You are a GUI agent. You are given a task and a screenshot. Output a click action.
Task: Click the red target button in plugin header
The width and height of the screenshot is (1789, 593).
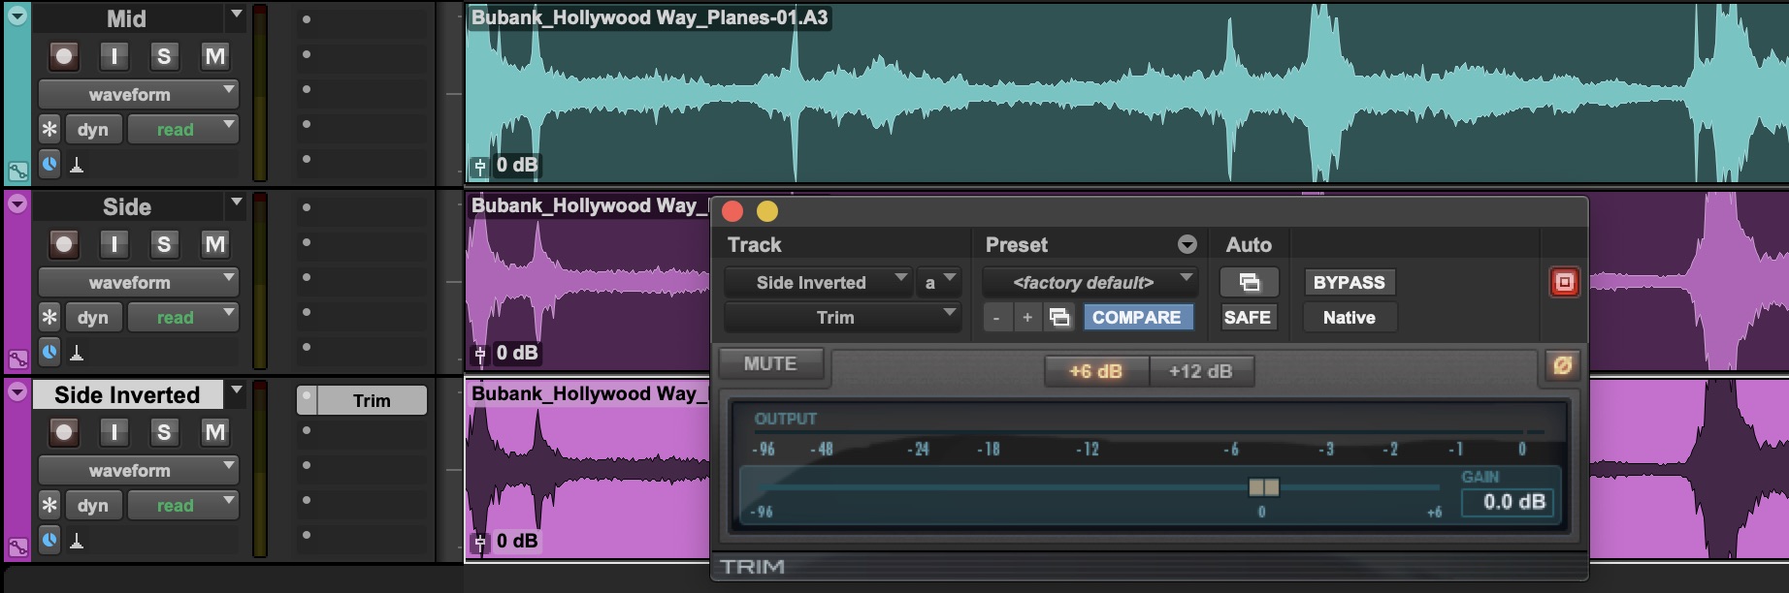click(x=1564, y=282)
